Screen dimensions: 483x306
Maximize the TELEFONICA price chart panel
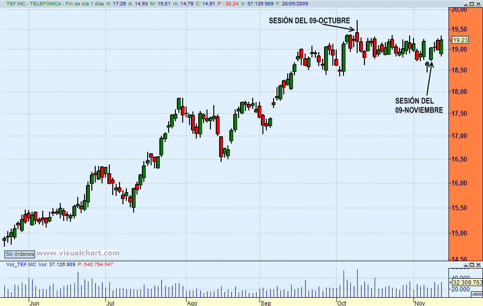(472, 4)
